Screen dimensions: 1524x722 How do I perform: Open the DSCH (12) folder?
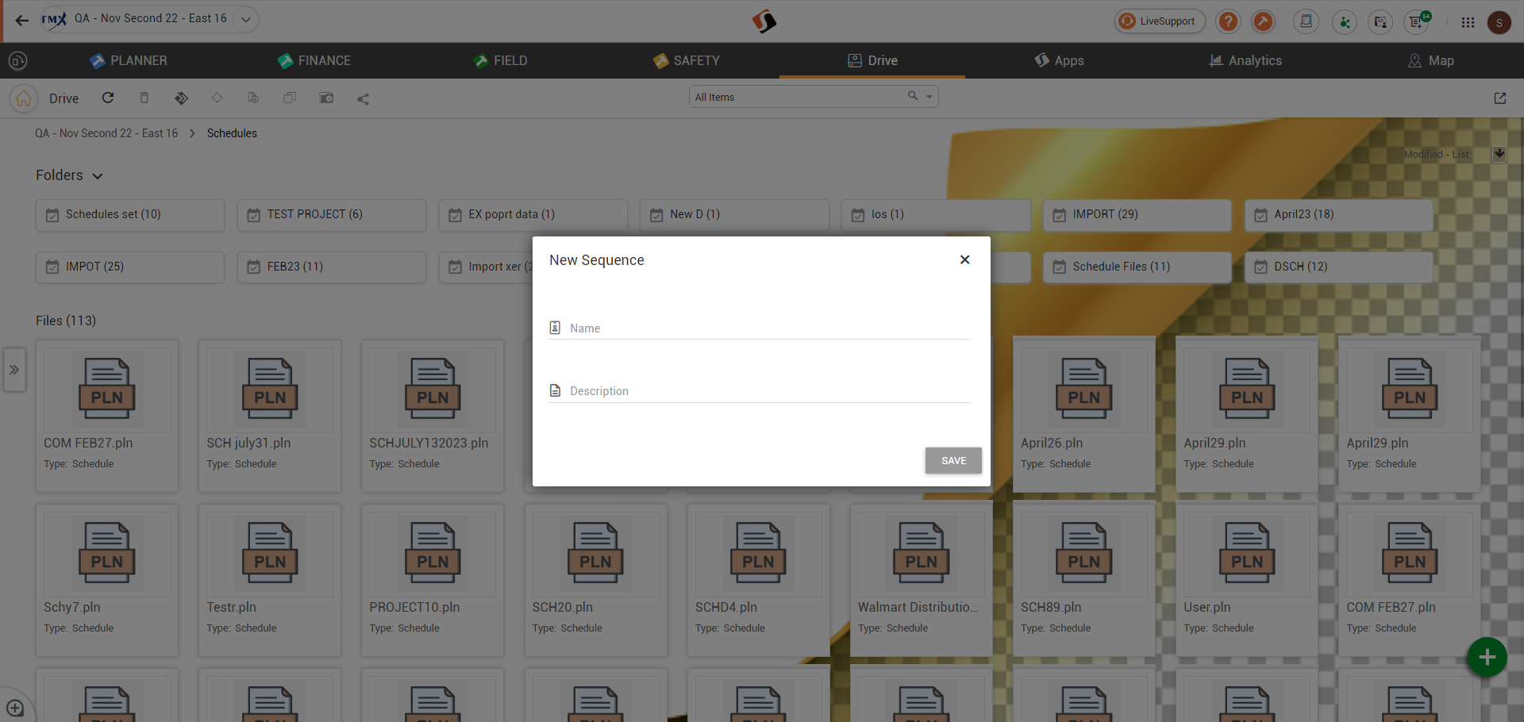coord(1339,267)
